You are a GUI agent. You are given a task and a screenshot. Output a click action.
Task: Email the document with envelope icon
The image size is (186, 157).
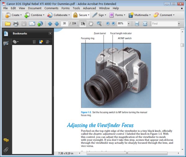(x=32, y=24)
